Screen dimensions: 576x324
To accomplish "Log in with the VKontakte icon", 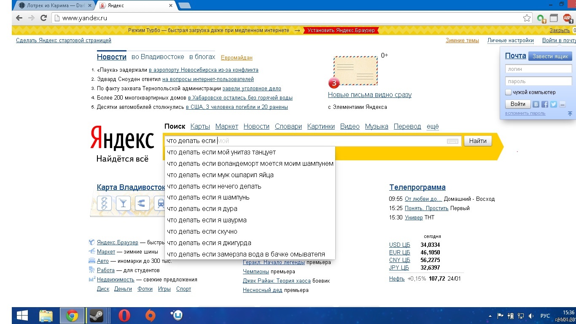I will [x=536, y=104].
